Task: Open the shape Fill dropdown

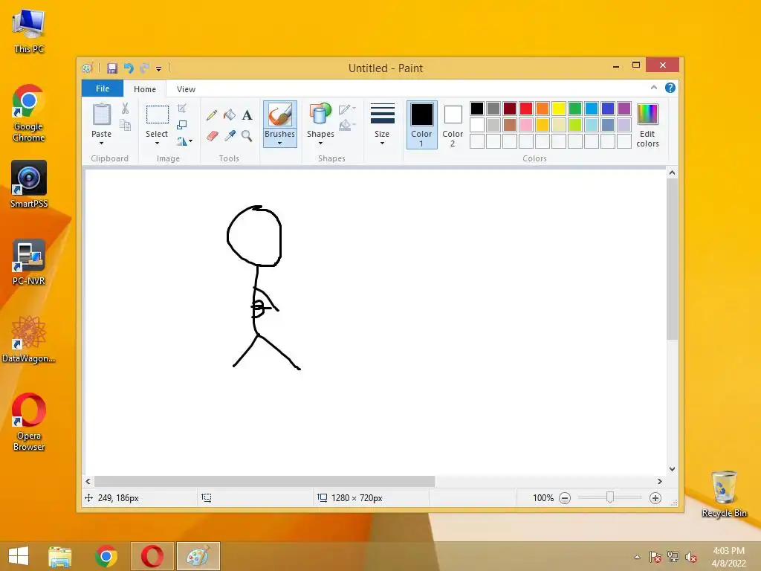Action: (347, 126)
